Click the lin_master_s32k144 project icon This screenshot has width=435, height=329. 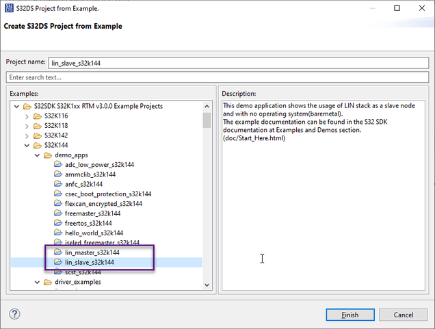coord(58,252)
